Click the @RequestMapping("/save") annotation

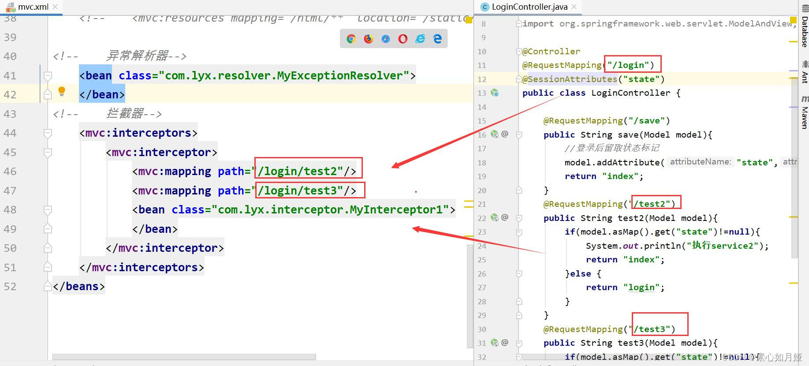[607, 121]
